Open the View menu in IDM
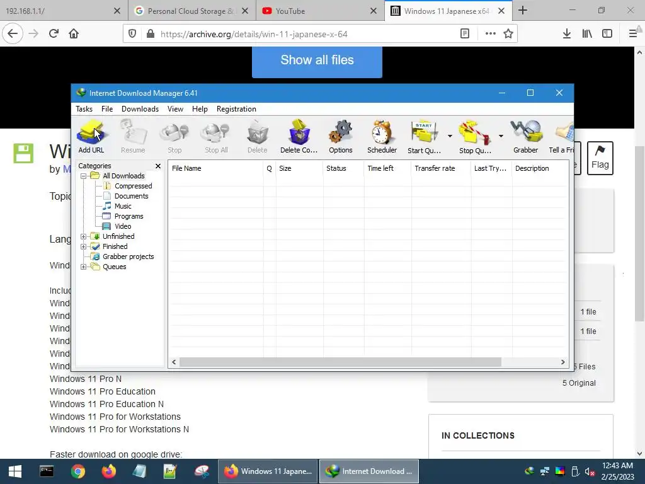This screenshot has width=645, height=484. coord(175,109)
